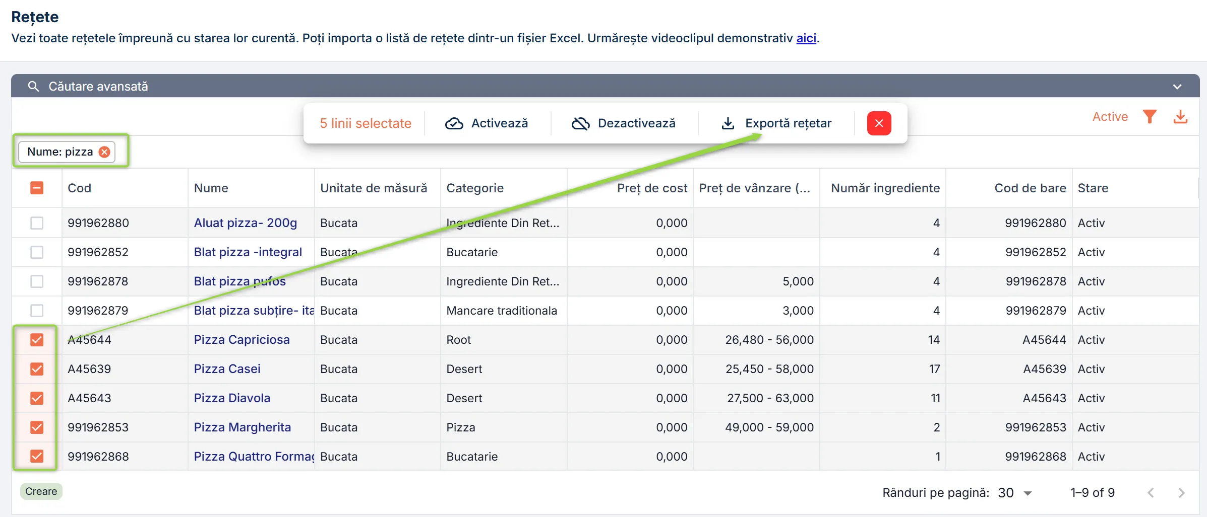Click the Dezactivează crossed cloud icon
The image size is (1207, 517).
pyautogui.click(x=581, y=123)
